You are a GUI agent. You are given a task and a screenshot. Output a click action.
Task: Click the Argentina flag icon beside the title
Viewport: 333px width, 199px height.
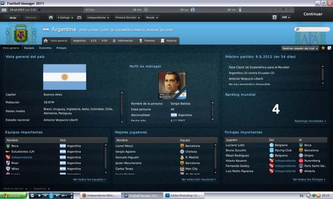click(46, 29)
